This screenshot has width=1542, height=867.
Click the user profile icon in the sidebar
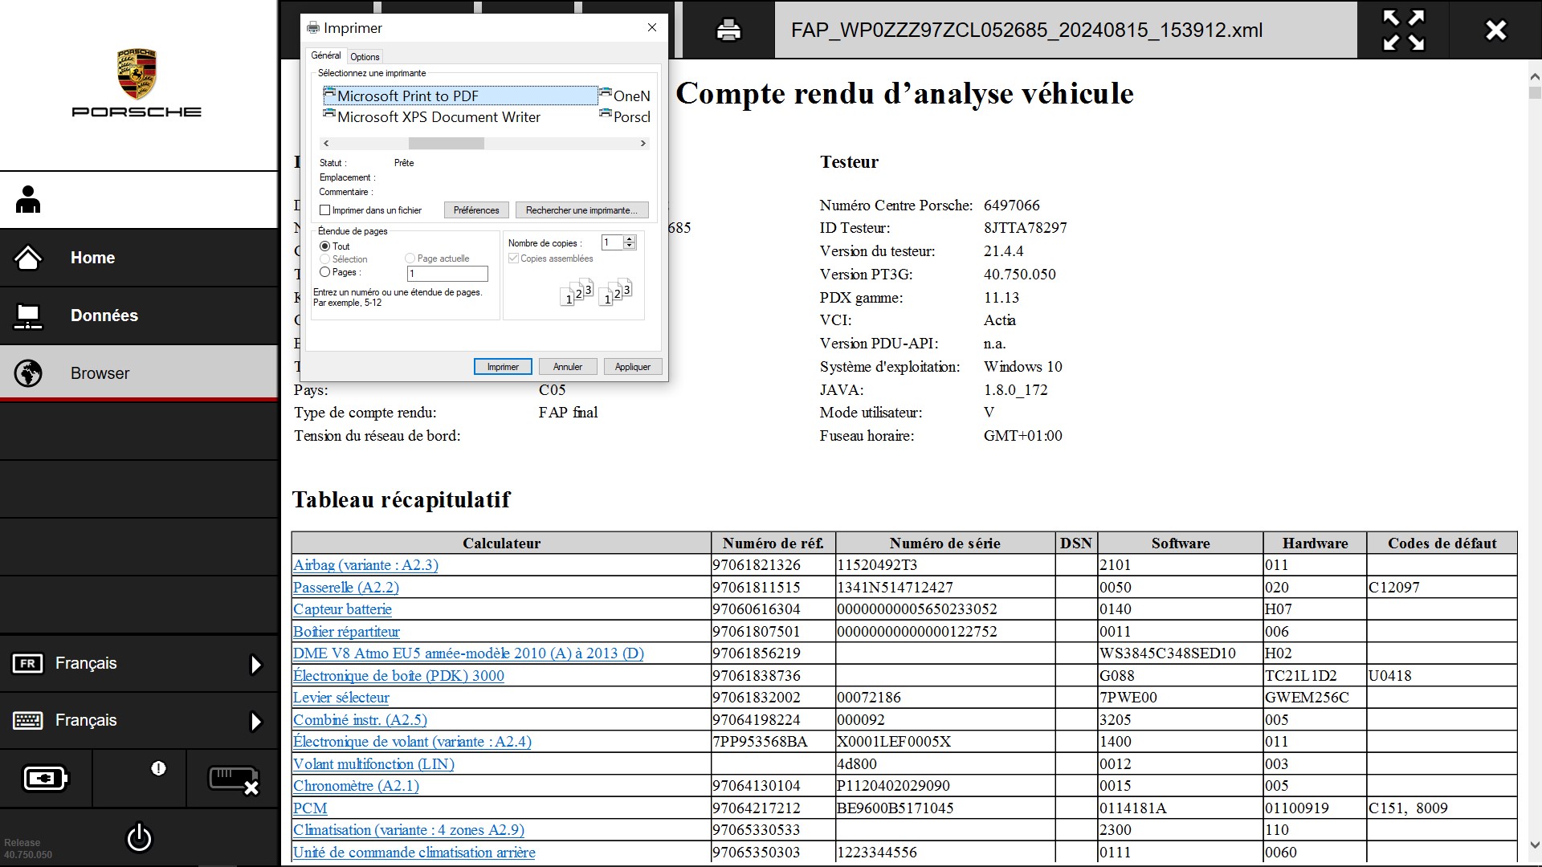(28, 200)
